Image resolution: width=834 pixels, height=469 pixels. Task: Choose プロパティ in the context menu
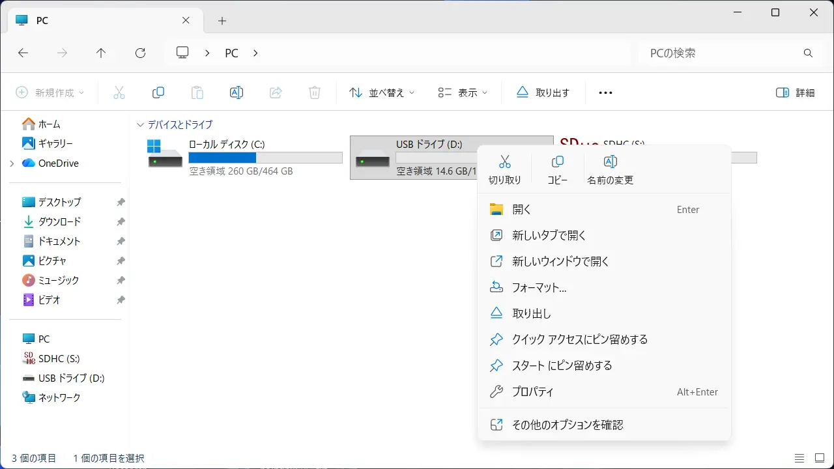532,391
